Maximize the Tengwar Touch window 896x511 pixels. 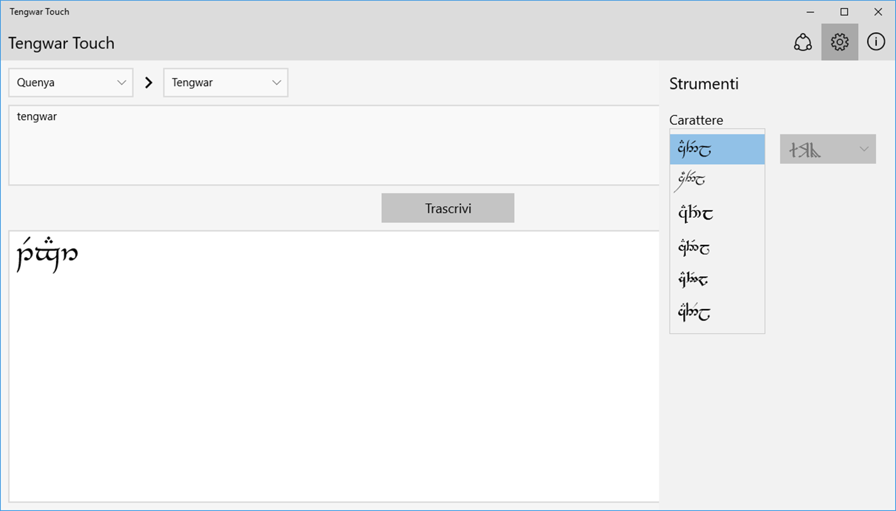point(844,12)
